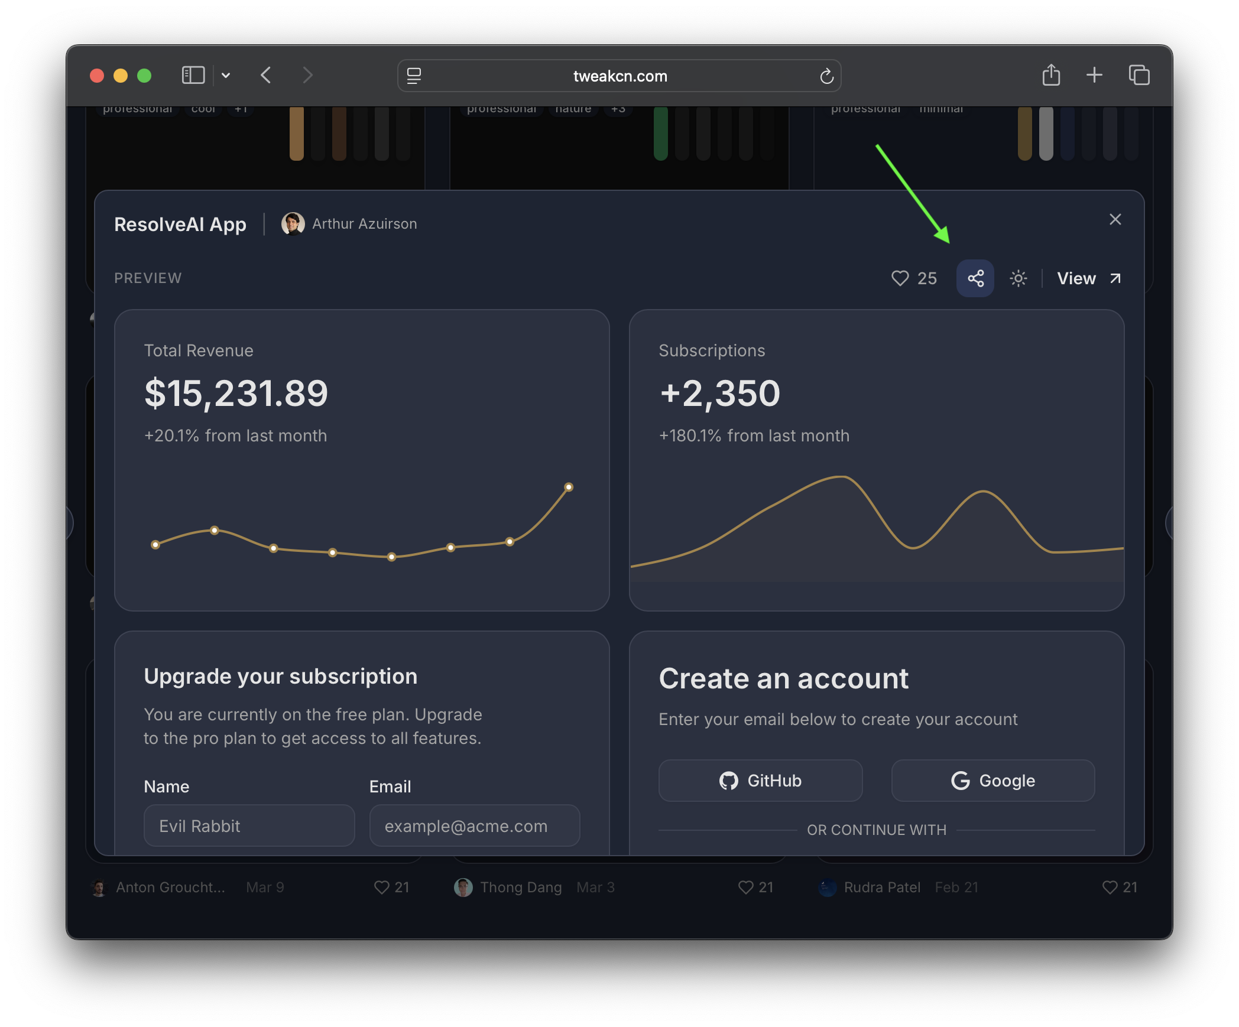Click Arthur Azuirson author avatar
1239x1027 pixels.
293,224
